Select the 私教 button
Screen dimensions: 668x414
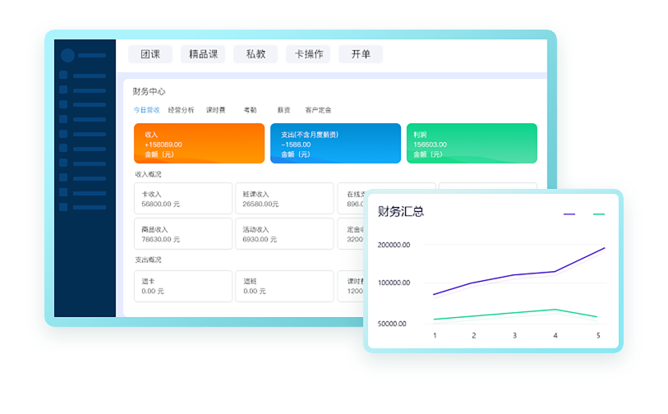tap(256, 54)
